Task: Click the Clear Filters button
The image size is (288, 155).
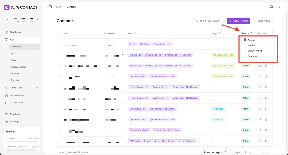Action: coord(262,21)
